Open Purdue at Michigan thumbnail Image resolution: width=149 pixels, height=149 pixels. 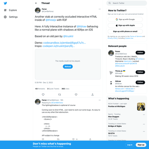(x=141, y=107)
